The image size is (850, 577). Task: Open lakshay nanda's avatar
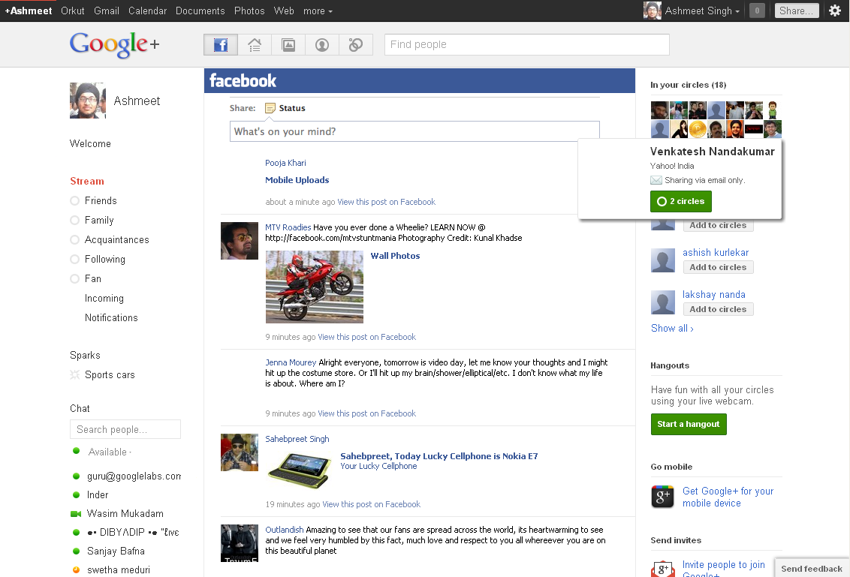pyautogui.click(x=663, y=302)
